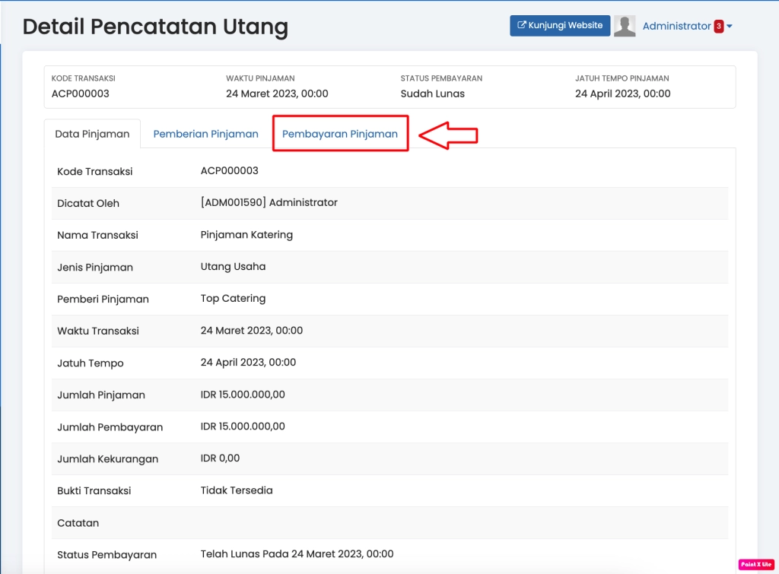Switch to the Pembayaran Pinjaman tab

[x=340, y=133]
